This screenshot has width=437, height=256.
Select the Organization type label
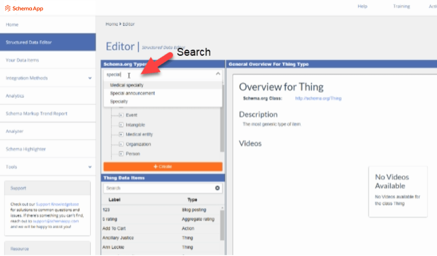138,144
